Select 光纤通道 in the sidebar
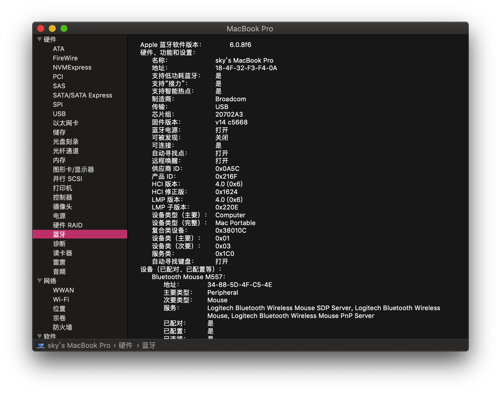 click(x=66, y=151)
